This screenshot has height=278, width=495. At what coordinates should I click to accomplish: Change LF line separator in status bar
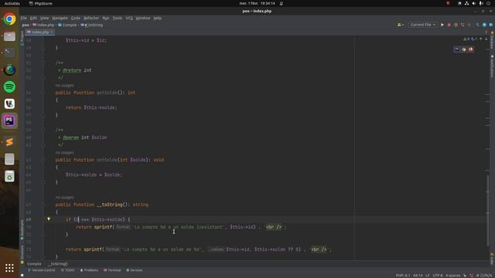click(x=428, y=276)
